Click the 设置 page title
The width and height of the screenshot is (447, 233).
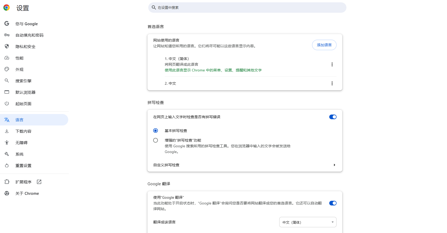click(x=23, y=8)
